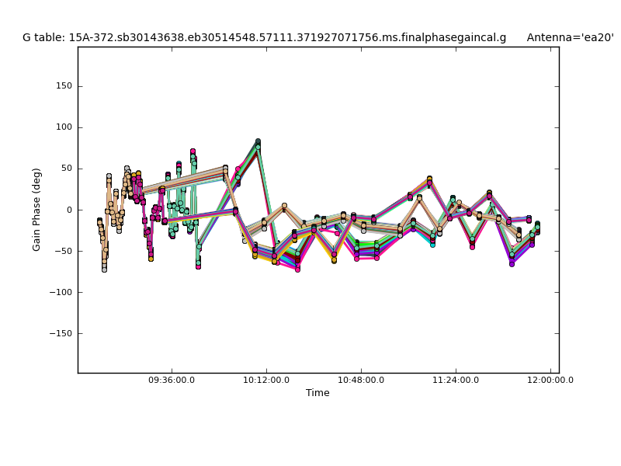
Task: Click the Antenna='ea20' label in the title
Action: (570, 37)
